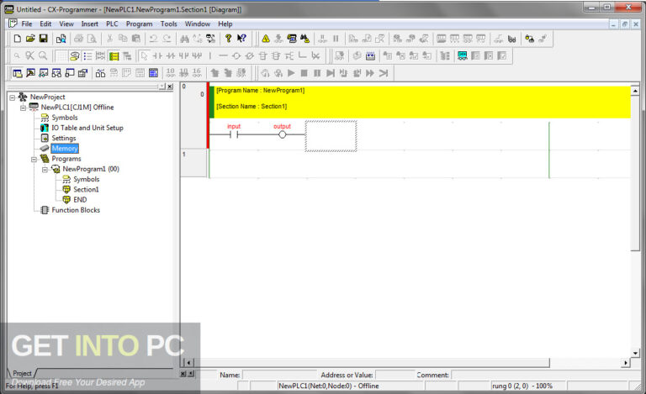Viewport: 646px width, 394px height.
Task: Collapse the Programs tree node
Action: click(34, 159)
